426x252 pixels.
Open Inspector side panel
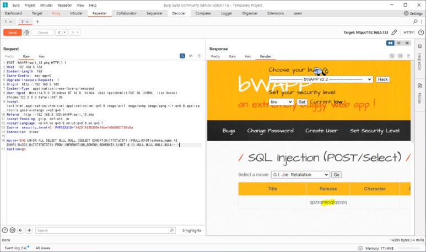point(420,58)
